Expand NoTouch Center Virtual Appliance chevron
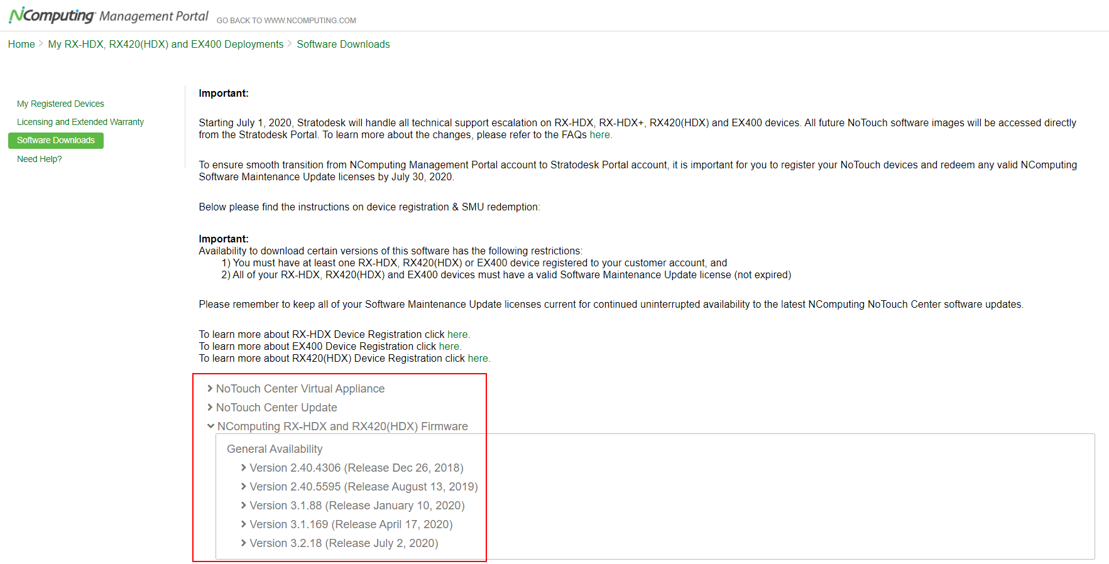 click(x=210, y=389)
